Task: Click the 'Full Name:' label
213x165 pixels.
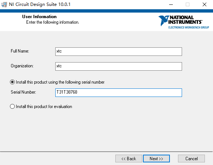Action: tap(20, 51)
